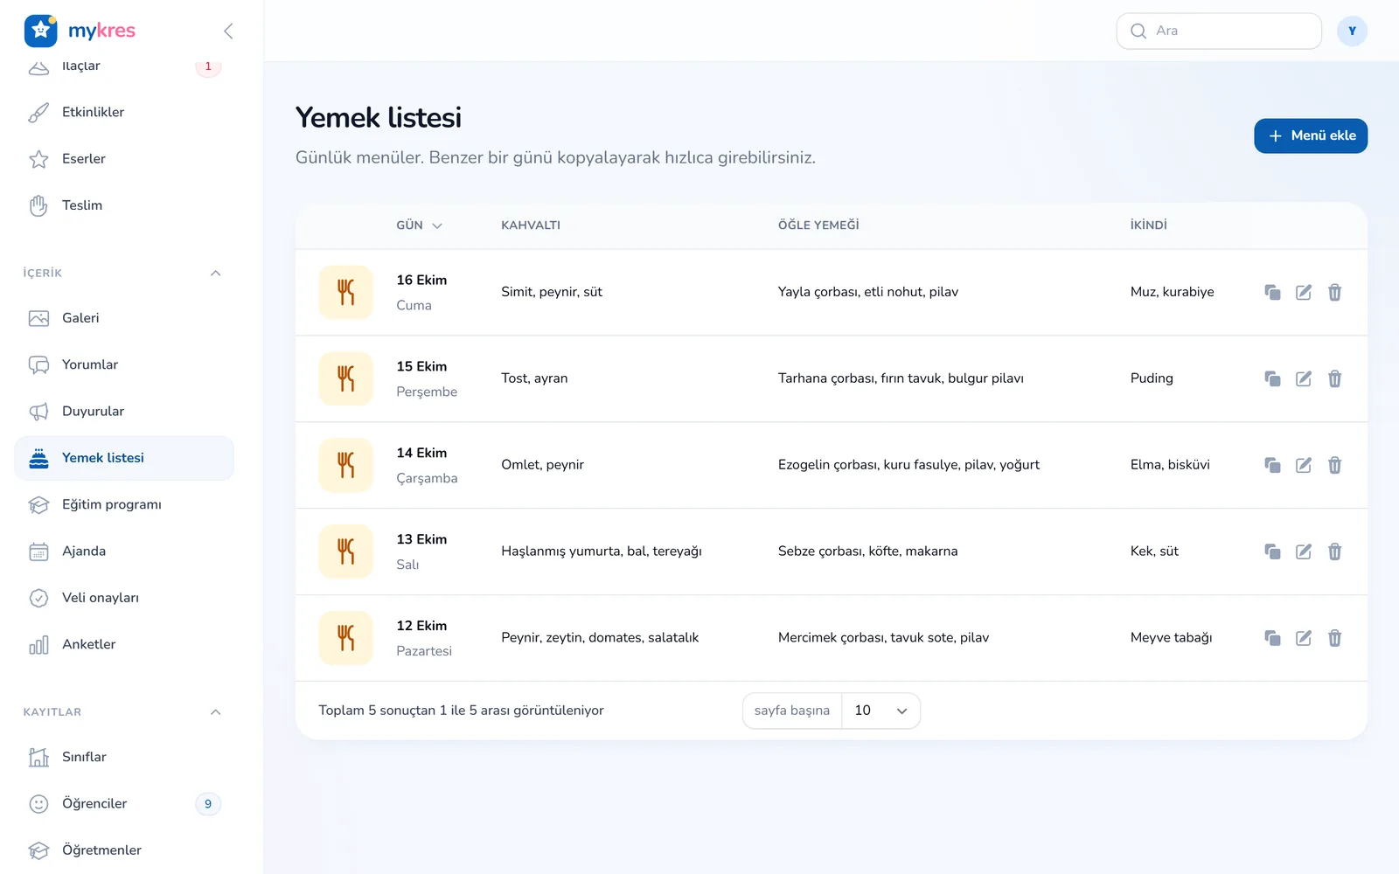Delete the 12 Ekim Pazartesi menu
The width and height of the screenshot is (1399, 874).
click(1334, 638)
